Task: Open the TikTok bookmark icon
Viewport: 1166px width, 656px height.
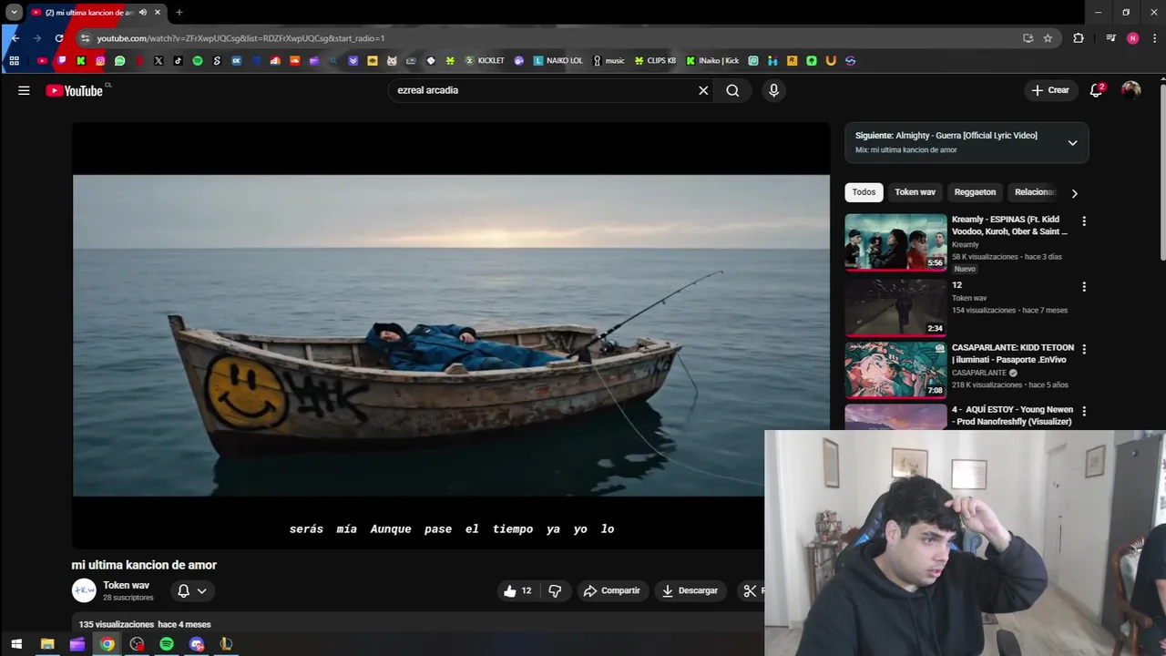Action: [178, 61]
